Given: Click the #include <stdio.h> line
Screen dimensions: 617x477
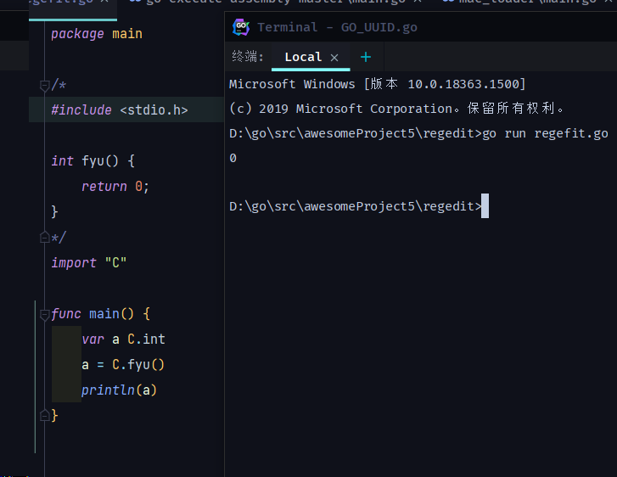Looking at the screenshot, I should click(119, 109).
